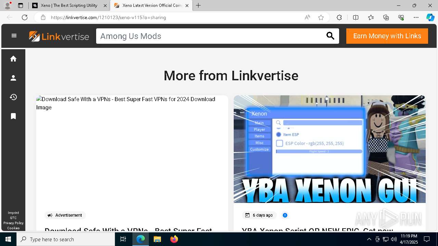Viewport: 438px width, 246px height.
Task: Click the browser refresh button
Action: (25, 17)
